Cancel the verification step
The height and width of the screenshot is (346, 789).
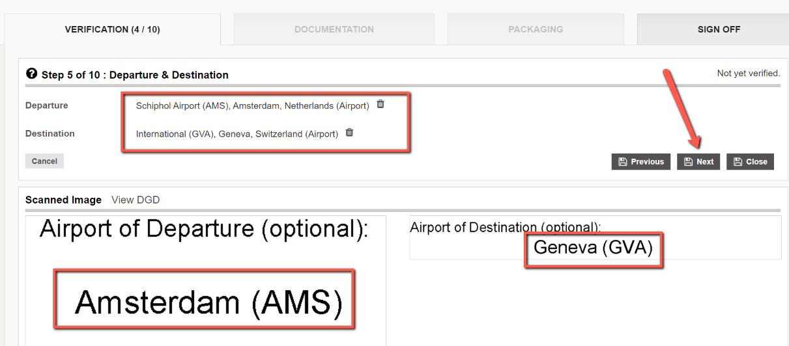click(x=44, y=161)
